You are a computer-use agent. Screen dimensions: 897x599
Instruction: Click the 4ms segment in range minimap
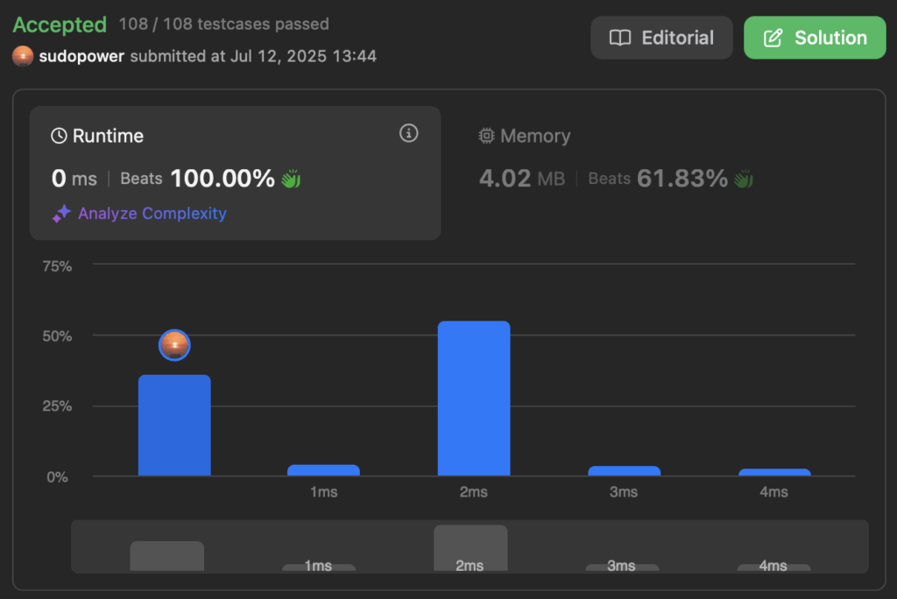pos(773,567)
